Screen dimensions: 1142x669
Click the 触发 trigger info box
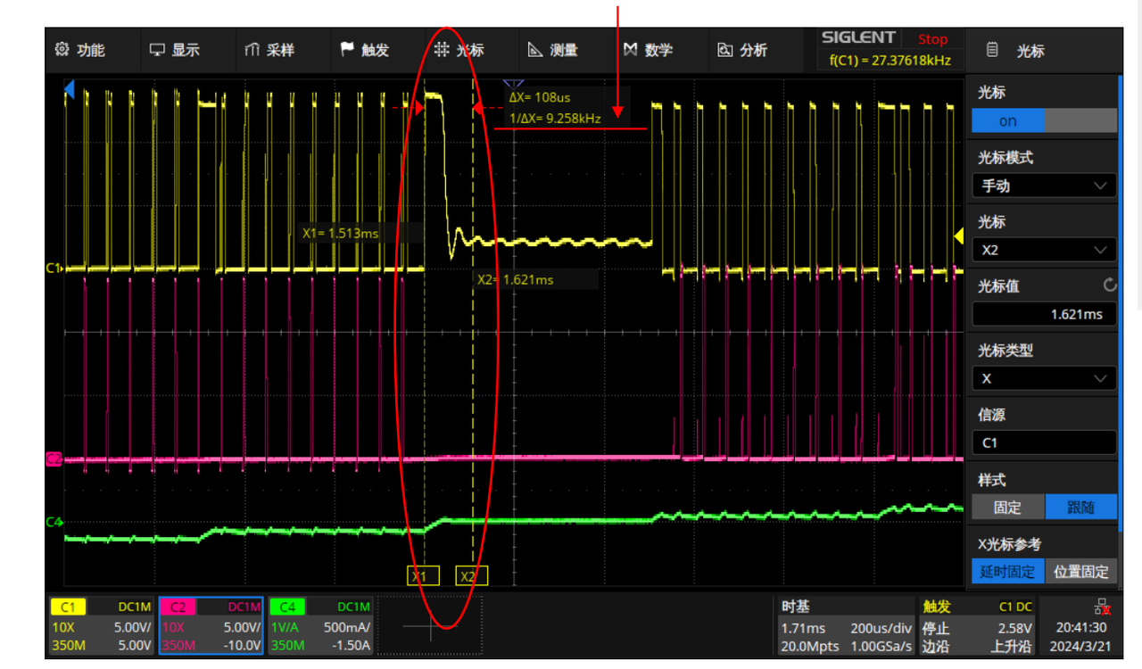click(976, 626)
